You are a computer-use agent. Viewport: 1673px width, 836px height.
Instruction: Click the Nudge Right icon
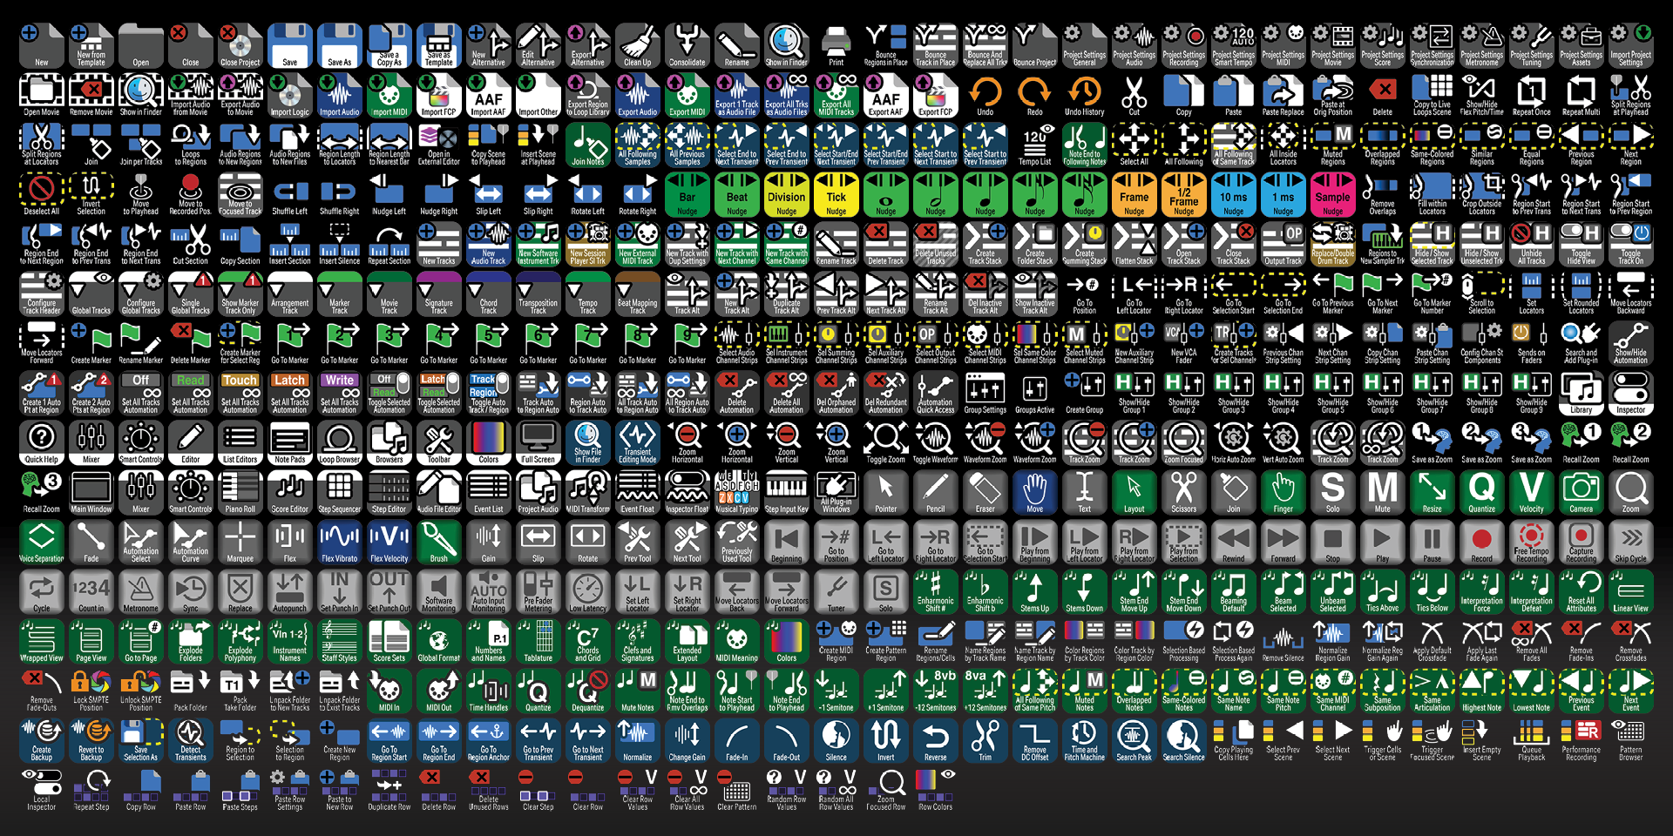click(x=438, y=194)
